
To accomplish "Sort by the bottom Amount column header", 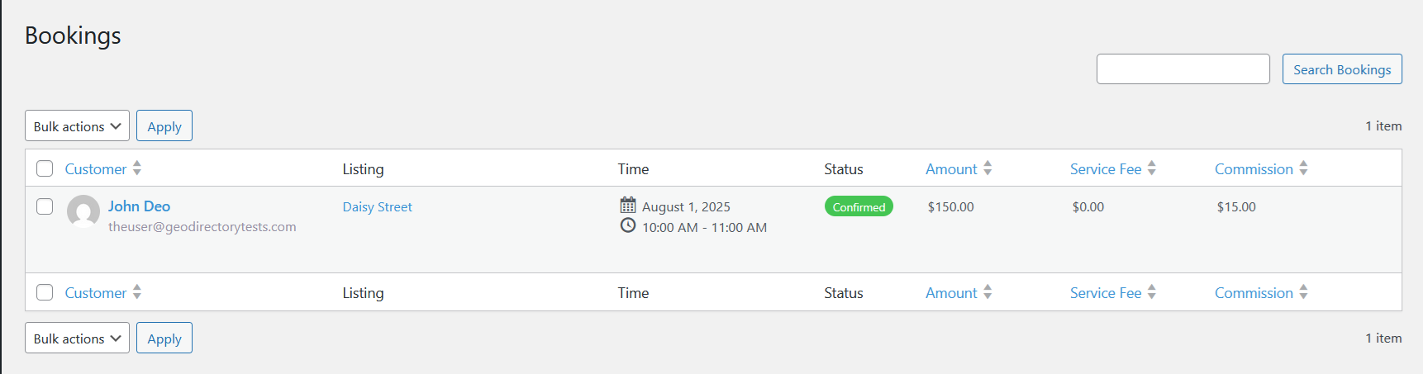I will pyautogui.click(x=951, y=293).
